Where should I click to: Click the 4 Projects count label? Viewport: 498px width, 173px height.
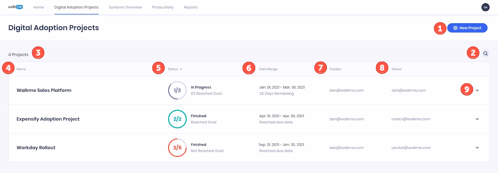18,55
